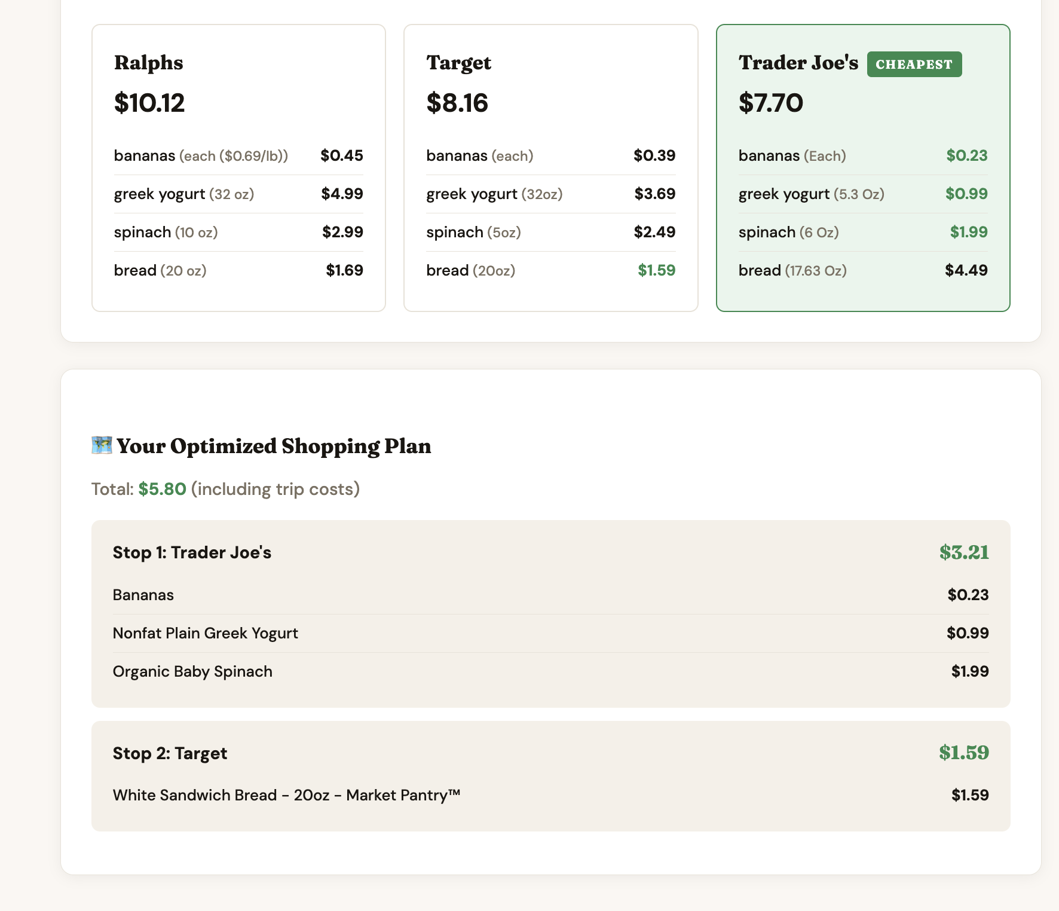Click the Trader Joe's store card heading
The image size is (1059, 911).
tap(798, 63)
